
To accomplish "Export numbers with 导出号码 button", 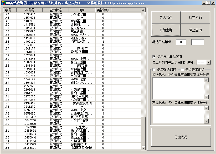I will 181,137.
